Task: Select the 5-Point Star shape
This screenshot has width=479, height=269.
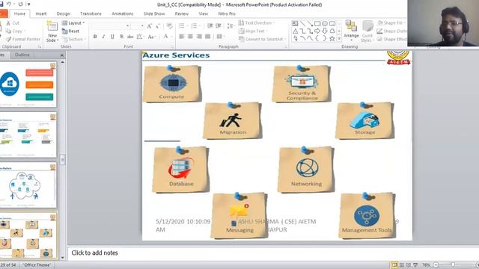Action: (332, 38)
